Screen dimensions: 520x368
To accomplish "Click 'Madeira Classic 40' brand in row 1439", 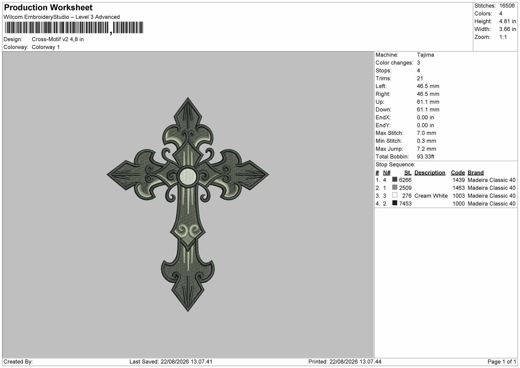I will coord(491,180).
